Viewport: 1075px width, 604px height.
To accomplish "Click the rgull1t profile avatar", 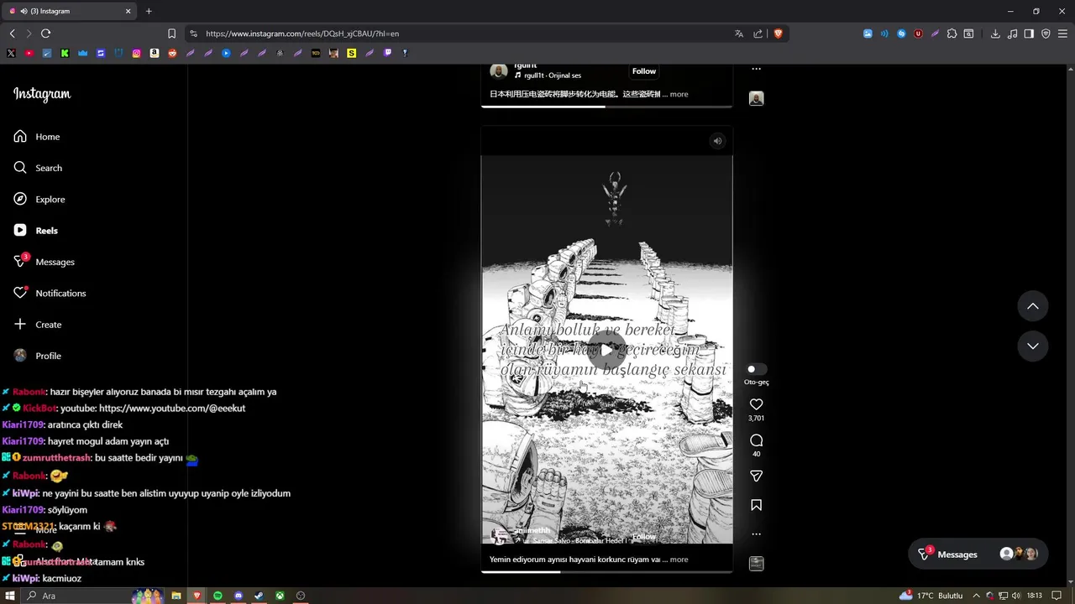I will 499,70.
